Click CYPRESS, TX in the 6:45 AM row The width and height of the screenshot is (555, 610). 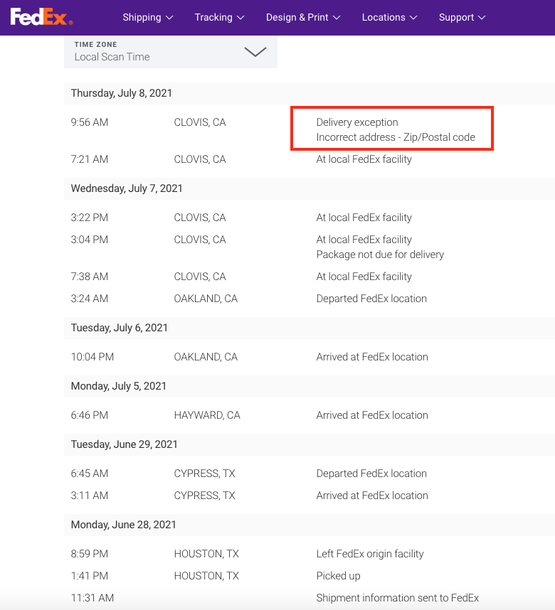click(x=204, y=473)
